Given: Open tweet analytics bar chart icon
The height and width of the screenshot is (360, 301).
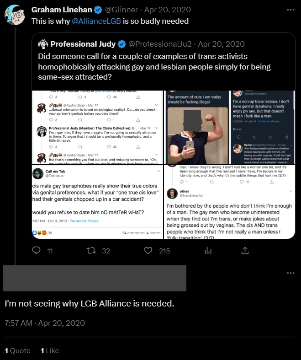Looking at the screenshot, I should tap(208, 250).
